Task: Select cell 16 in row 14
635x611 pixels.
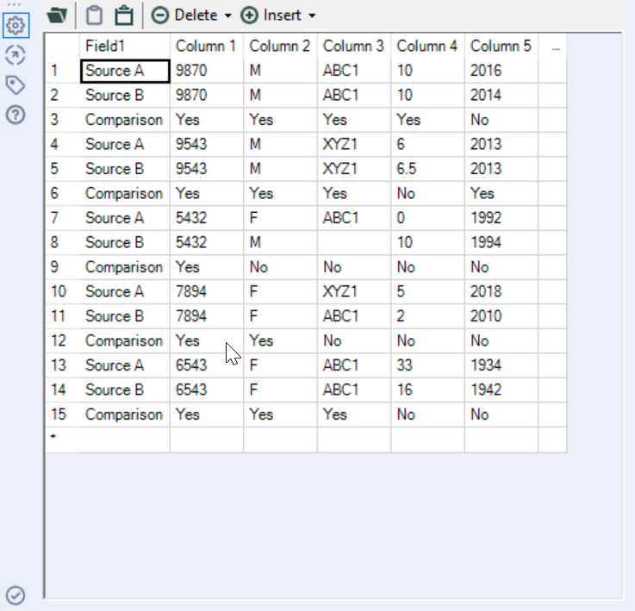Action: click(x=428, y=390)
